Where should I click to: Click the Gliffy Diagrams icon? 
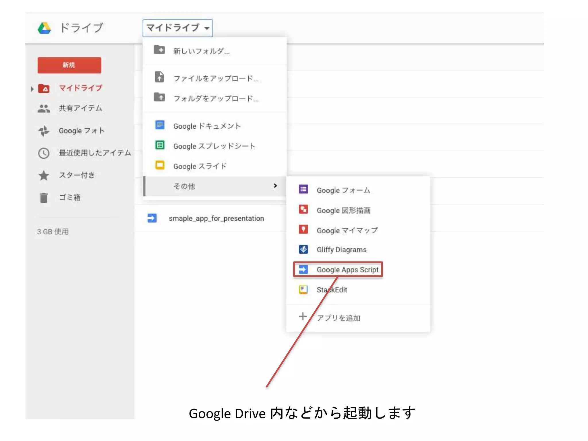[303, 249]
